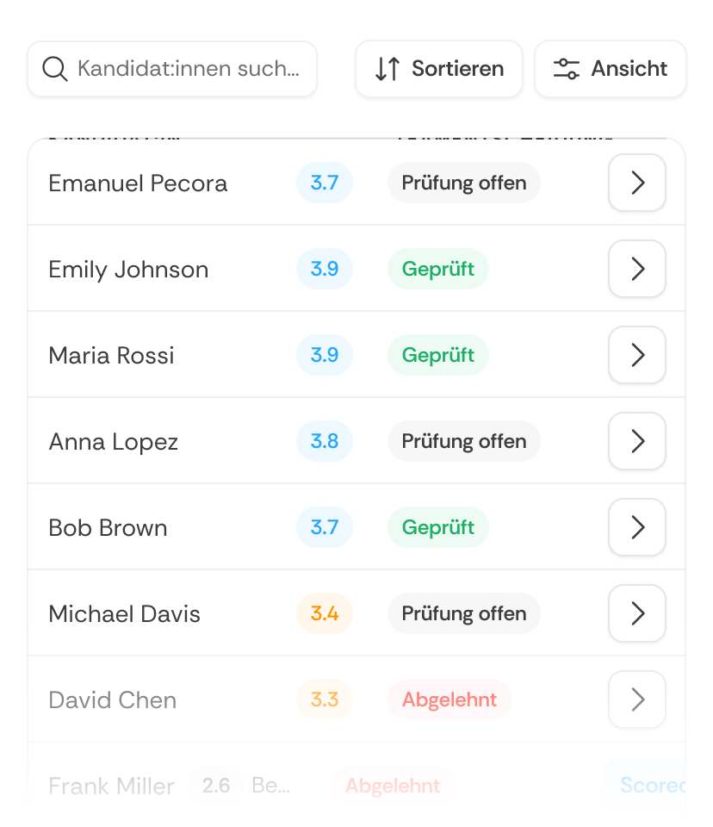The image size is (713, 827).
Task: Click the sort arrows icon
Action: point(387,69)
